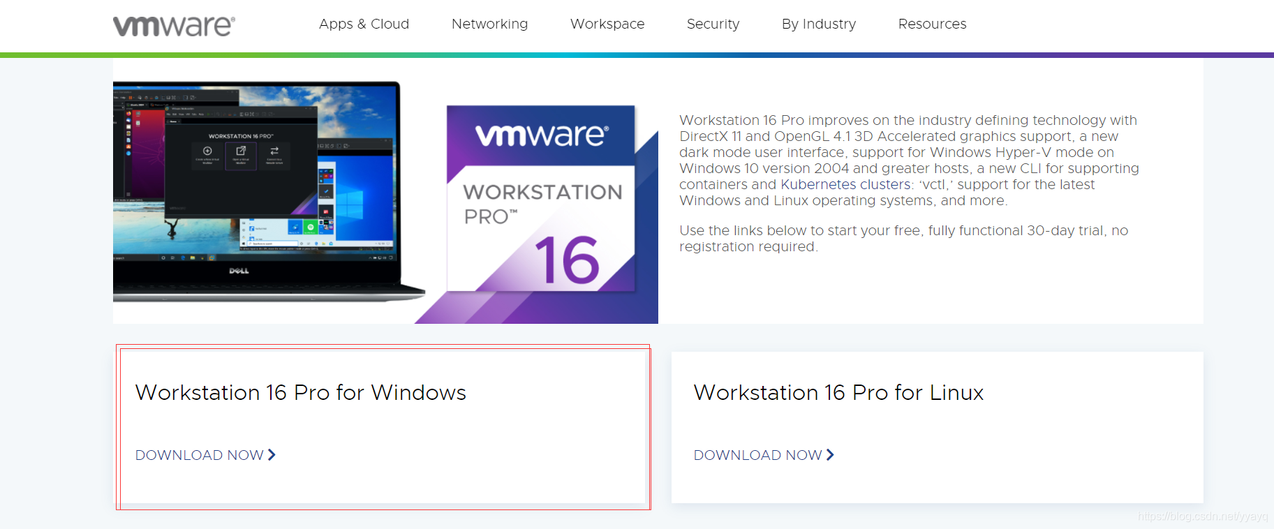Screen dimensions: 1274x529
Task: Open the Workspace menu
Action: [607, 24]
